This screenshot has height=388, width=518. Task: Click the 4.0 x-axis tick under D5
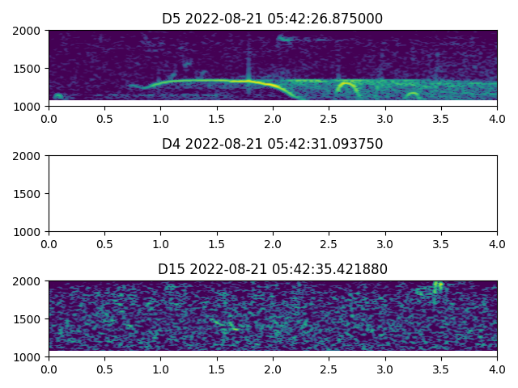(497, 118)
